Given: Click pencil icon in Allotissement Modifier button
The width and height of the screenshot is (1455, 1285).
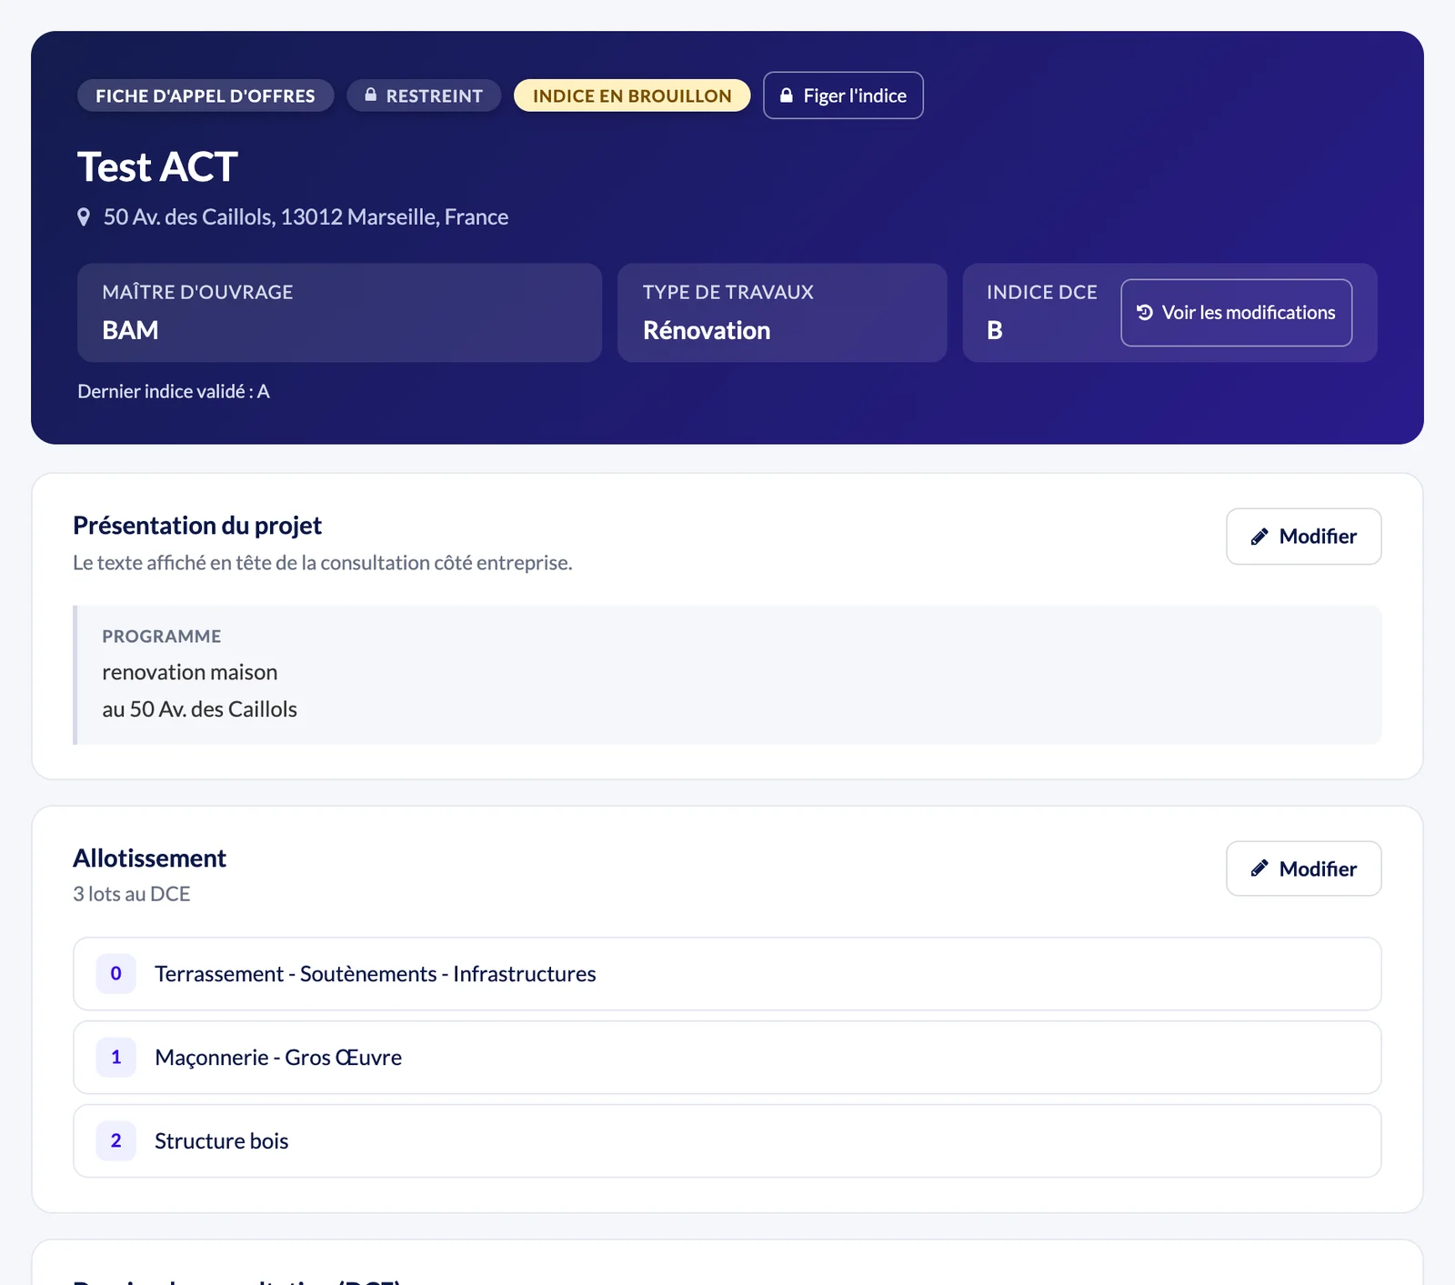Looking at the screenshot, I should tap(1259, 868).
